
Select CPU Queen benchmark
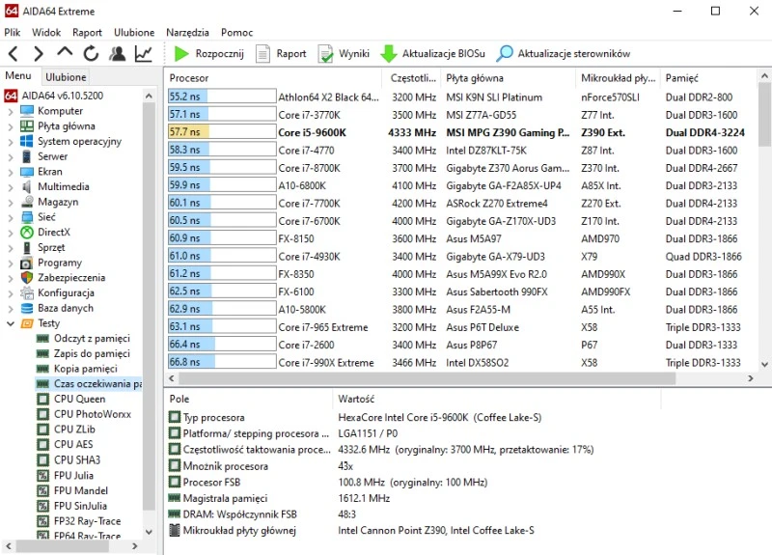(x=79, y=399)
